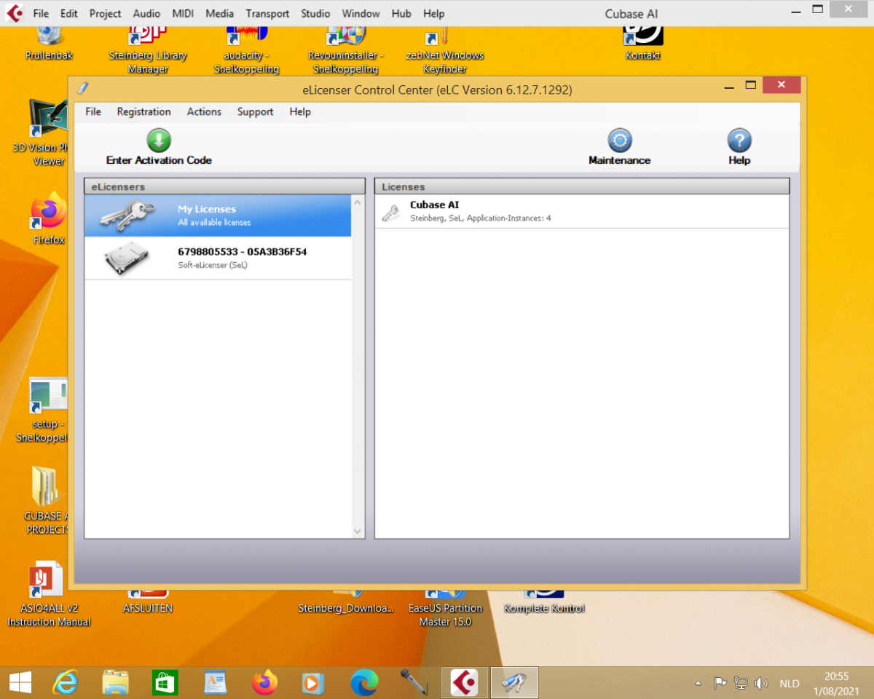Image resolution: width=874 pixels, height=699 pixels.
Task: Open the Cubase Edit menu
Action: (69, 13)
